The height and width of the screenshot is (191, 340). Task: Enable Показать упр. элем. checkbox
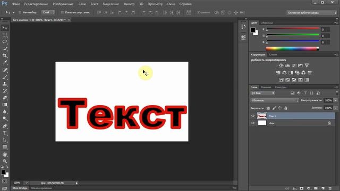(x=62, y=12)
